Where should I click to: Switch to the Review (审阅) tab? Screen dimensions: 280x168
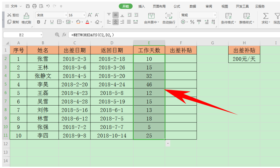point(209,6)
